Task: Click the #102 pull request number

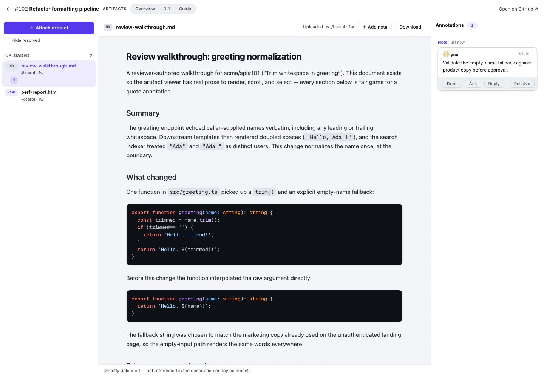Action: pyautogui.click(x=21, y=9)
